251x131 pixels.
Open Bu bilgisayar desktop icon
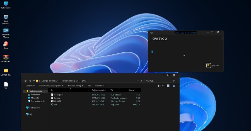pyautogui.click(x=6, y=4)
